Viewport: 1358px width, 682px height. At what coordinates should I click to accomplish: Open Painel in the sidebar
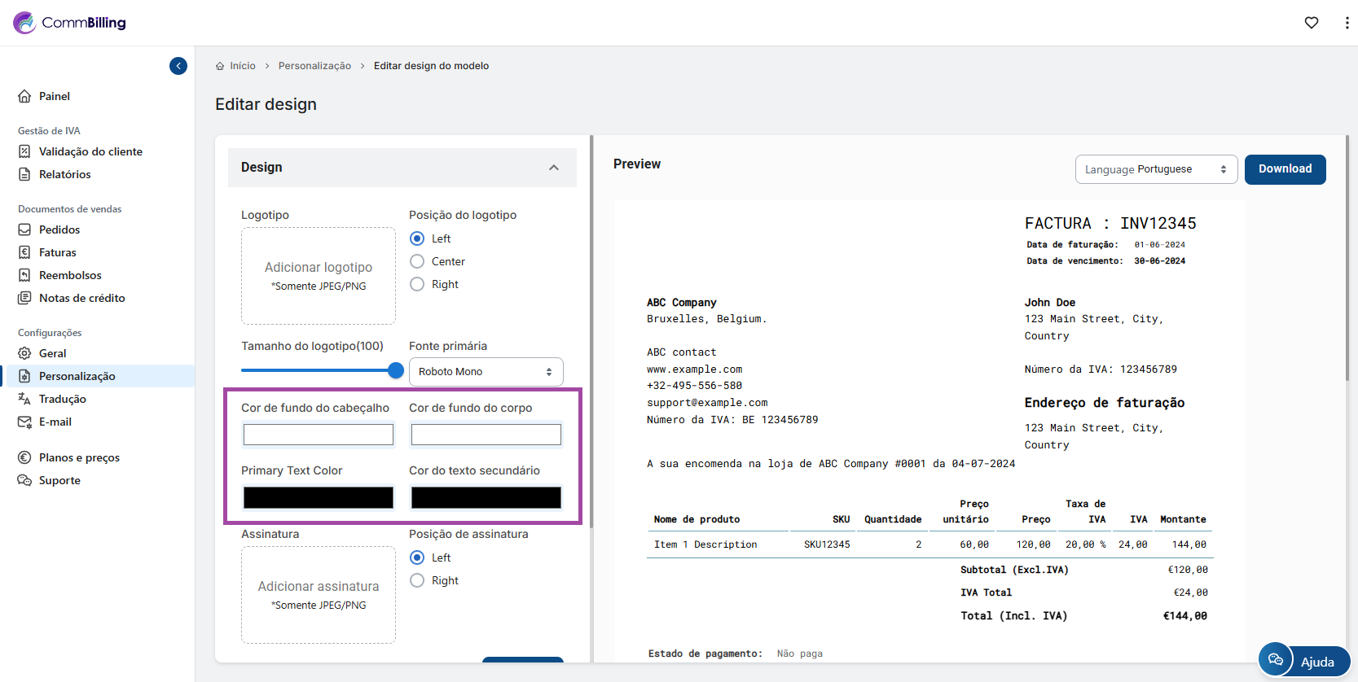55,96
